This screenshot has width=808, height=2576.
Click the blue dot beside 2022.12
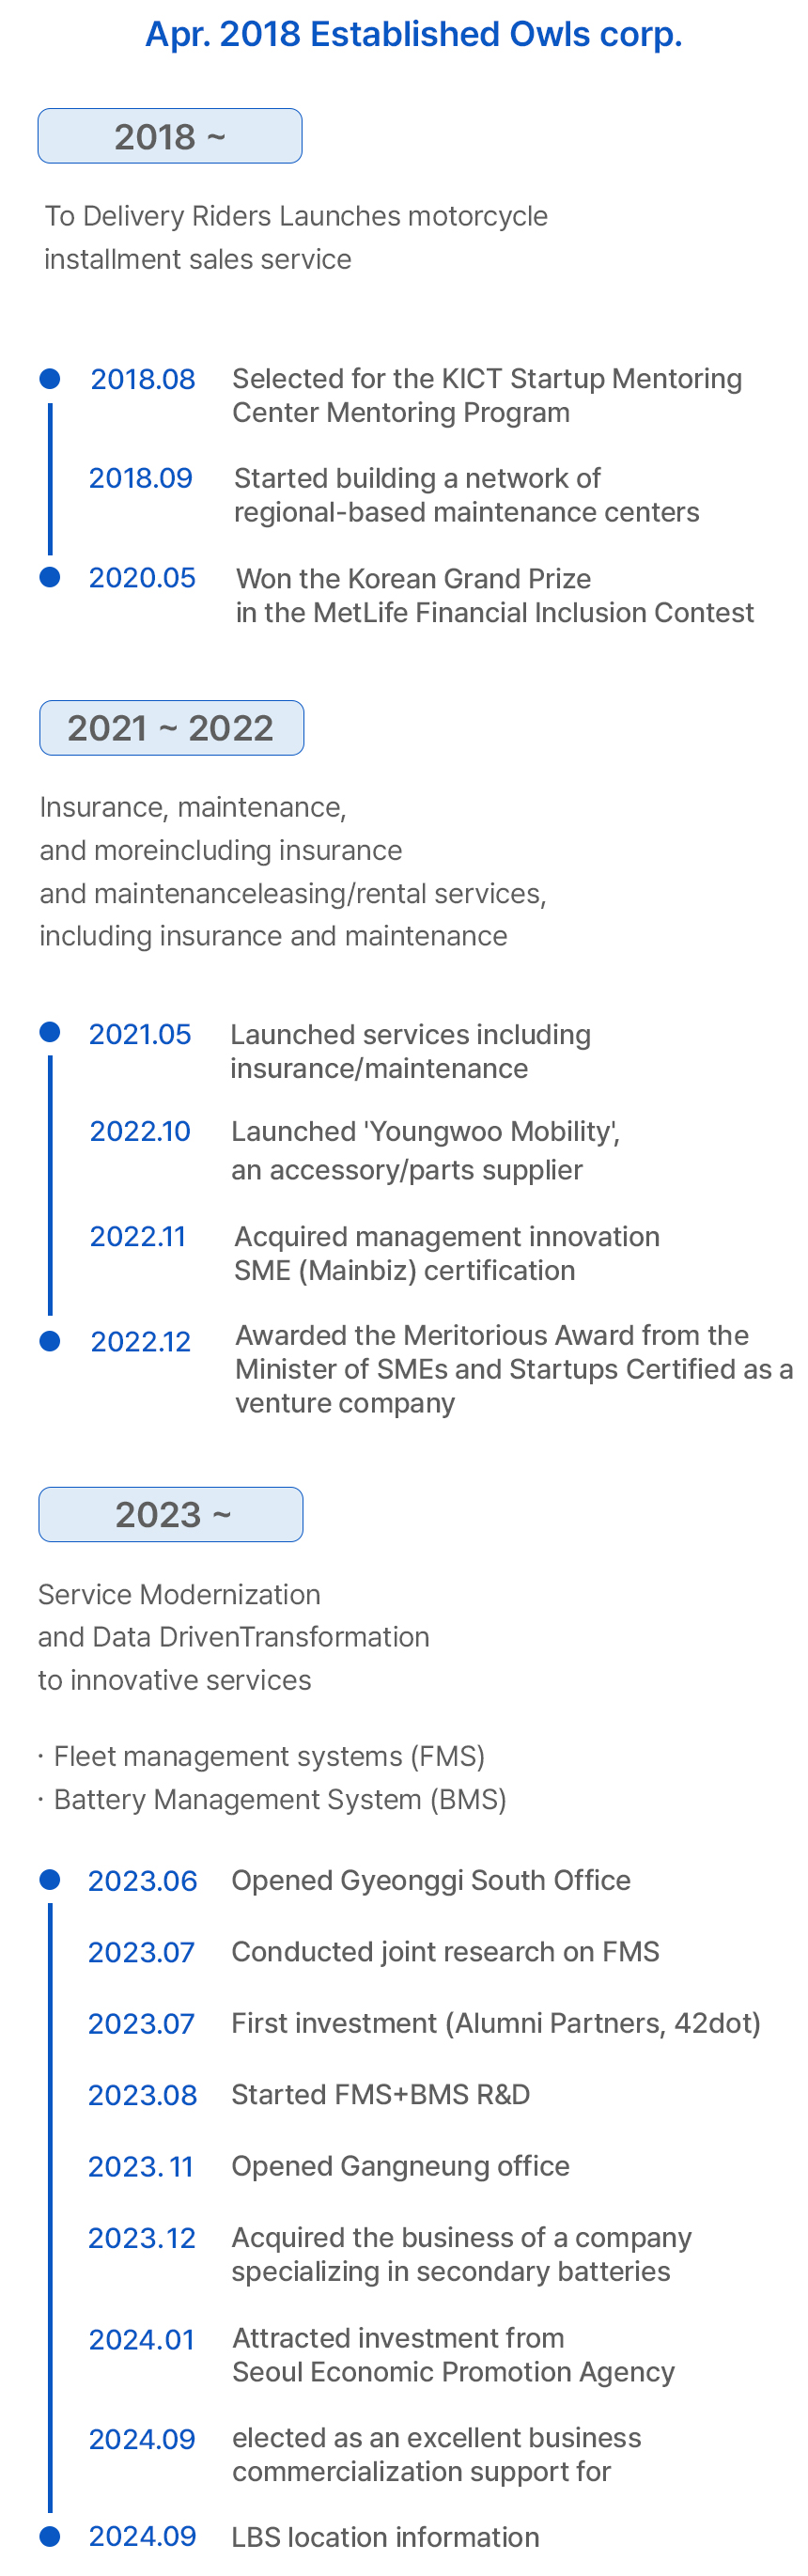tap(50, 1341)
